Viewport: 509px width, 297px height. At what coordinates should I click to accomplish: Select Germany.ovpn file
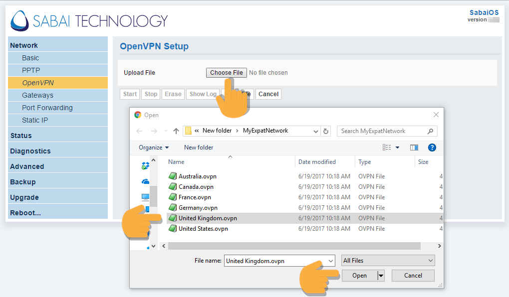coord(198,207)
